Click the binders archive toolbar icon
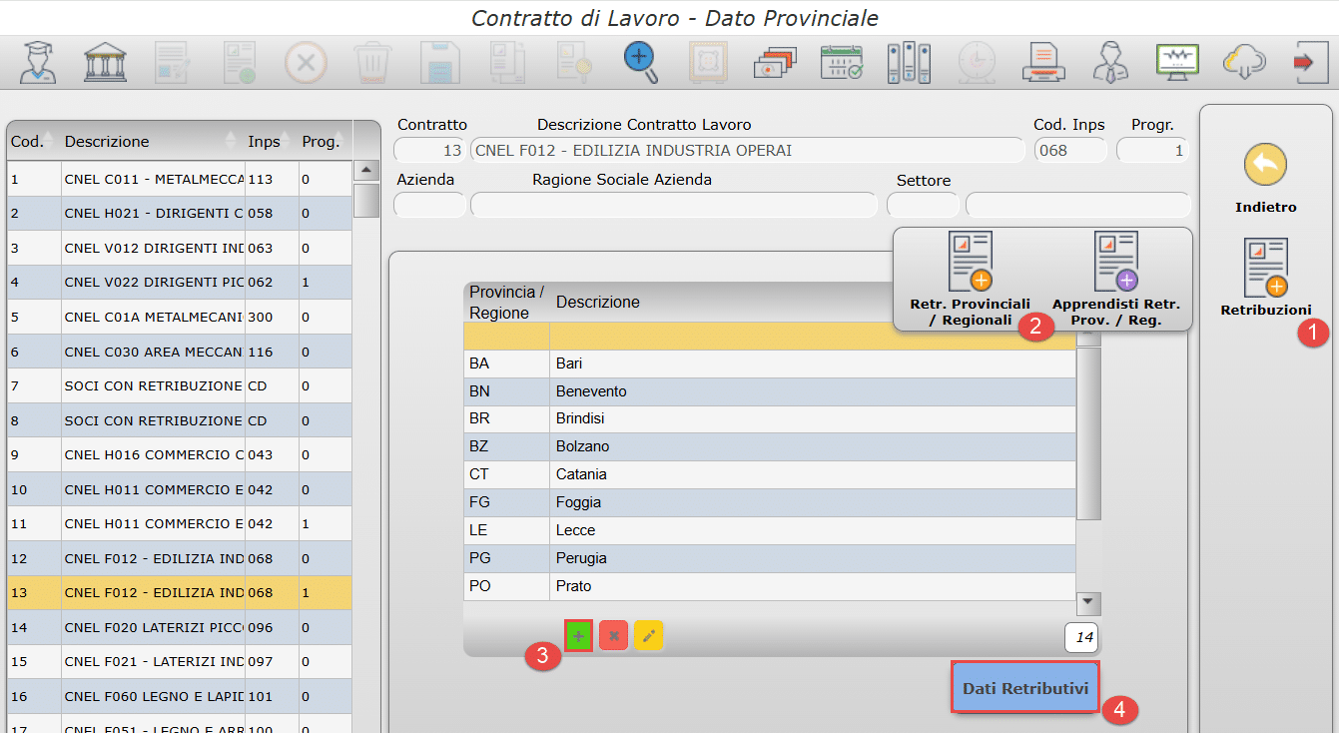 point(909,63)
